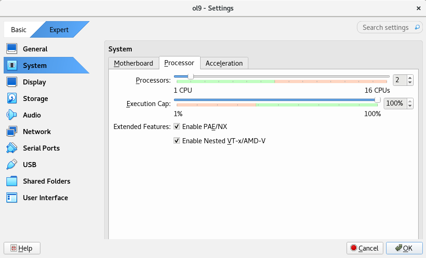Click the User Interface window icon
Screen dimensions: 426x258
pos(12,197)
